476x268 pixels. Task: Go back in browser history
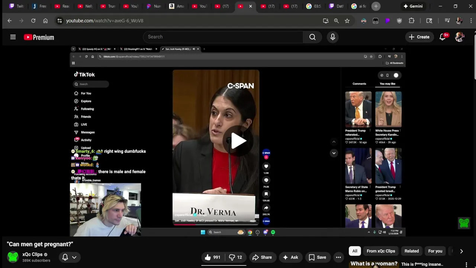coord(10,21)
